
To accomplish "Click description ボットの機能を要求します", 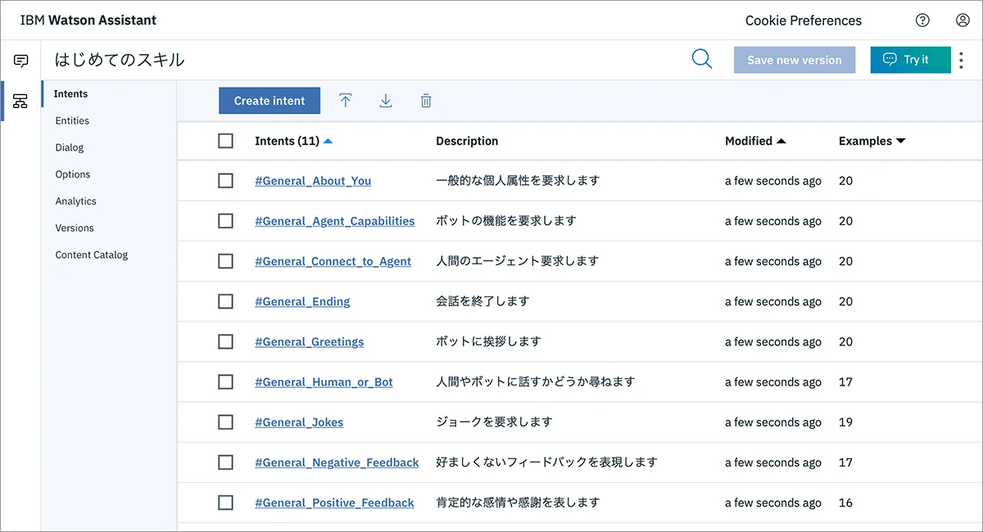I will [x=506, y=221].
